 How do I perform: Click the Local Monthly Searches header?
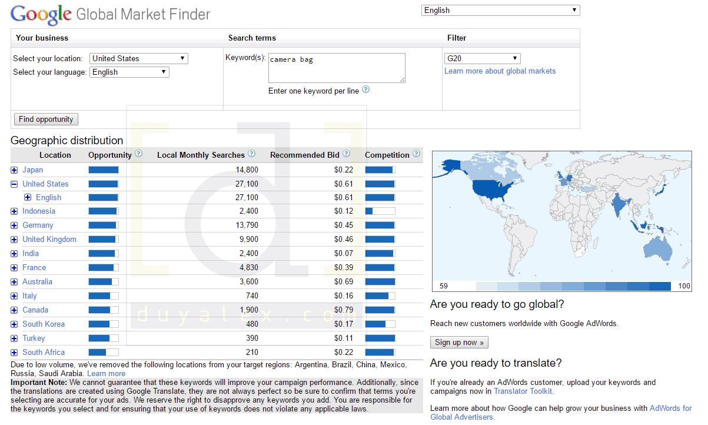[x=201, y=155]
